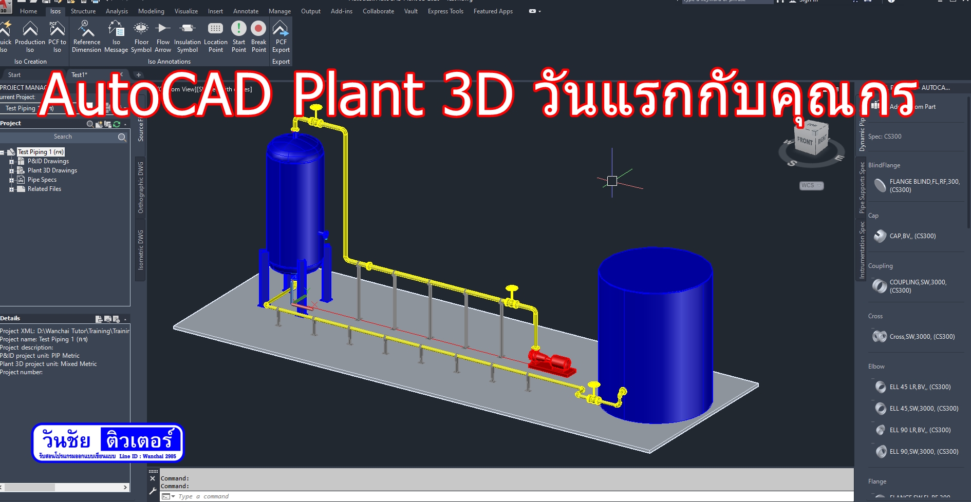Expand the Pipe Specs node
Viewport: 971px width, 502px height.
pyautogui.click(x=11, y=180)
